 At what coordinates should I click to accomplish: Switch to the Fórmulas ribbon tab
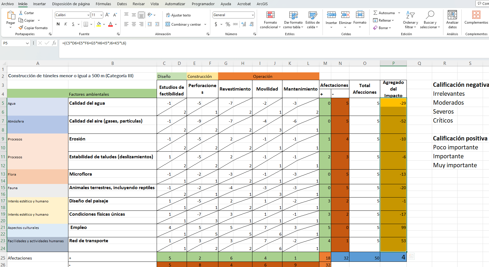(103, 4)
